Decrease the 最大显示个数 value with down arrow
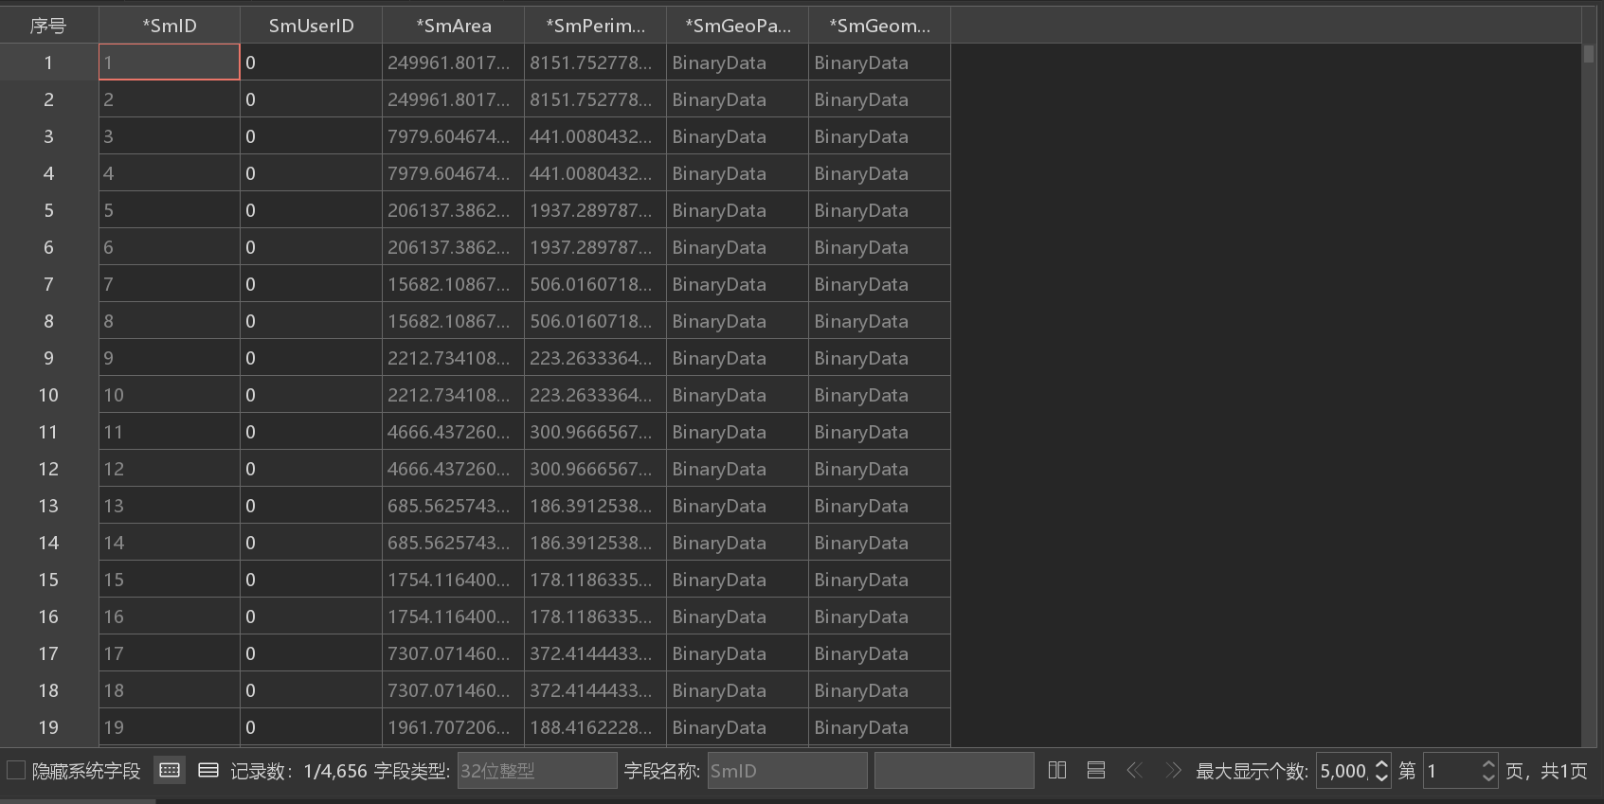This screenshot has height=804, width=1604. click(x=1381, y=777)
